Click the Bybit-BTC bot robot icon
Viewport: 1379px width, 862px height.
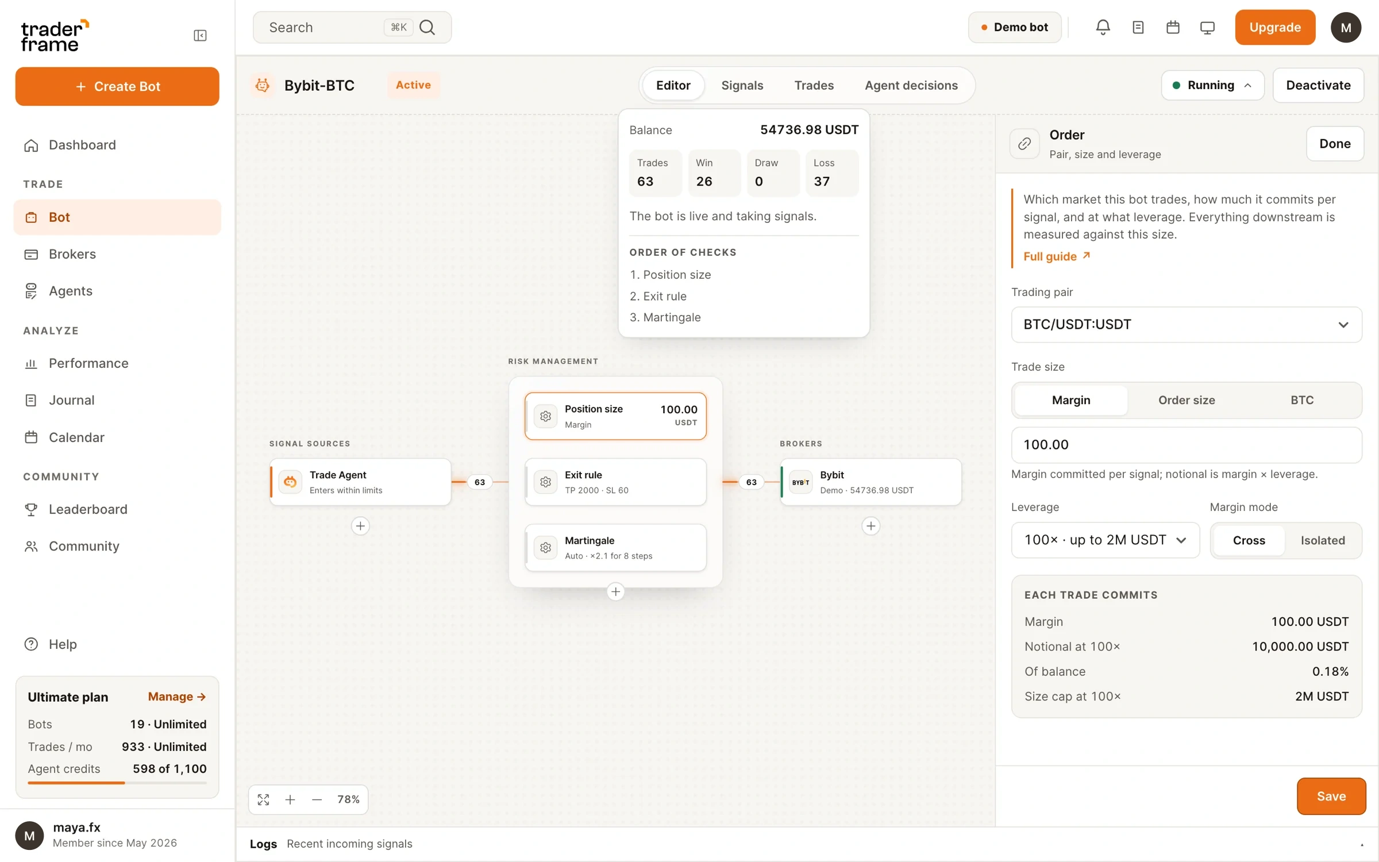click(x=263, y=85)
